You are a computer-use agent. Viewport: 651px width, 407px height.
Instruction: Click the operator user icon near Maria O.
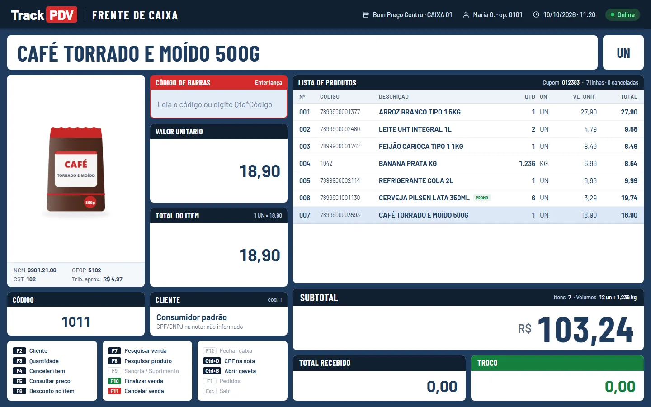[466, 15]
